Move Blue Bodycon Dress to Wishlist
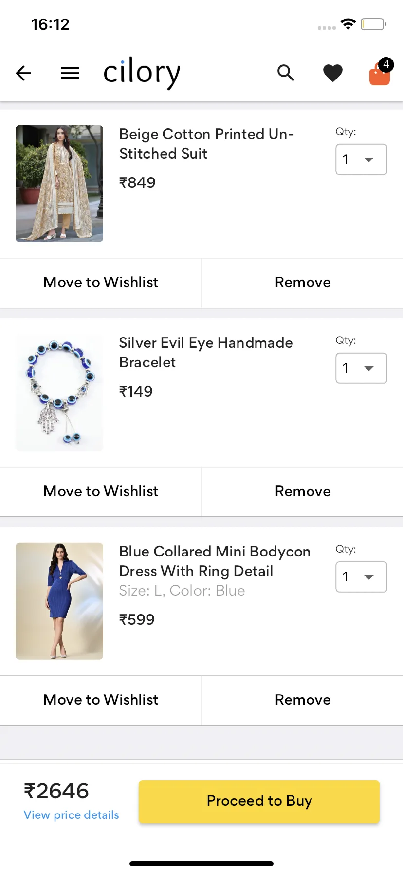 (101, 700)
